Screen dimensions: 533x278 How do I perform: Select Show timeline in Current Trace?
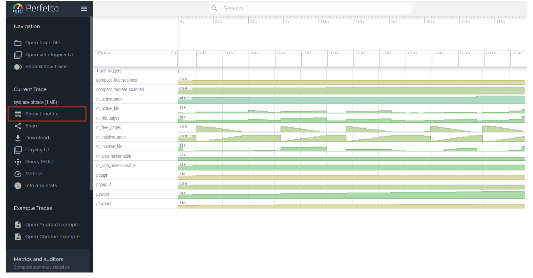[x=42, y=114]
